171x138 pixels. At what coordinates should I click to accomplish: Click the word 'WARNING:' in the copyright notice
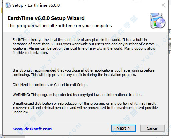tap(21, 95)
